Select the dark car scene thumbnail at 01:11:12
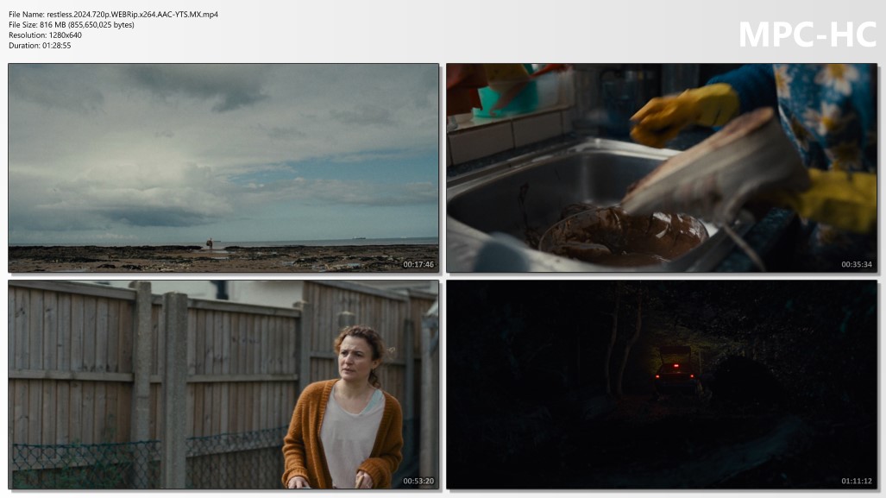Image resolution: width=886 pixels, height=498 pixels. pos(662,384)
